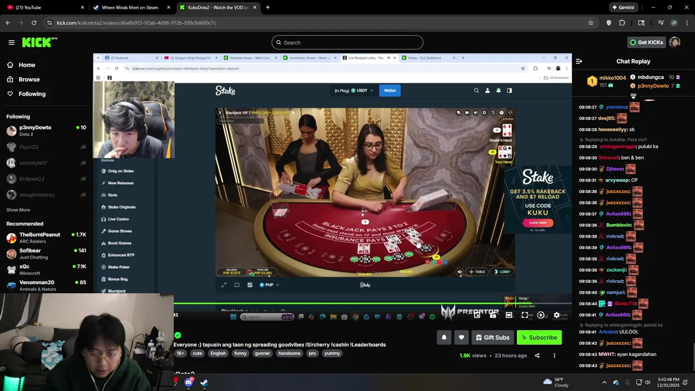Expand the gift leaderboard arrow
The height and width of the screenshot is (391, 695).
[x=633, y=96]
